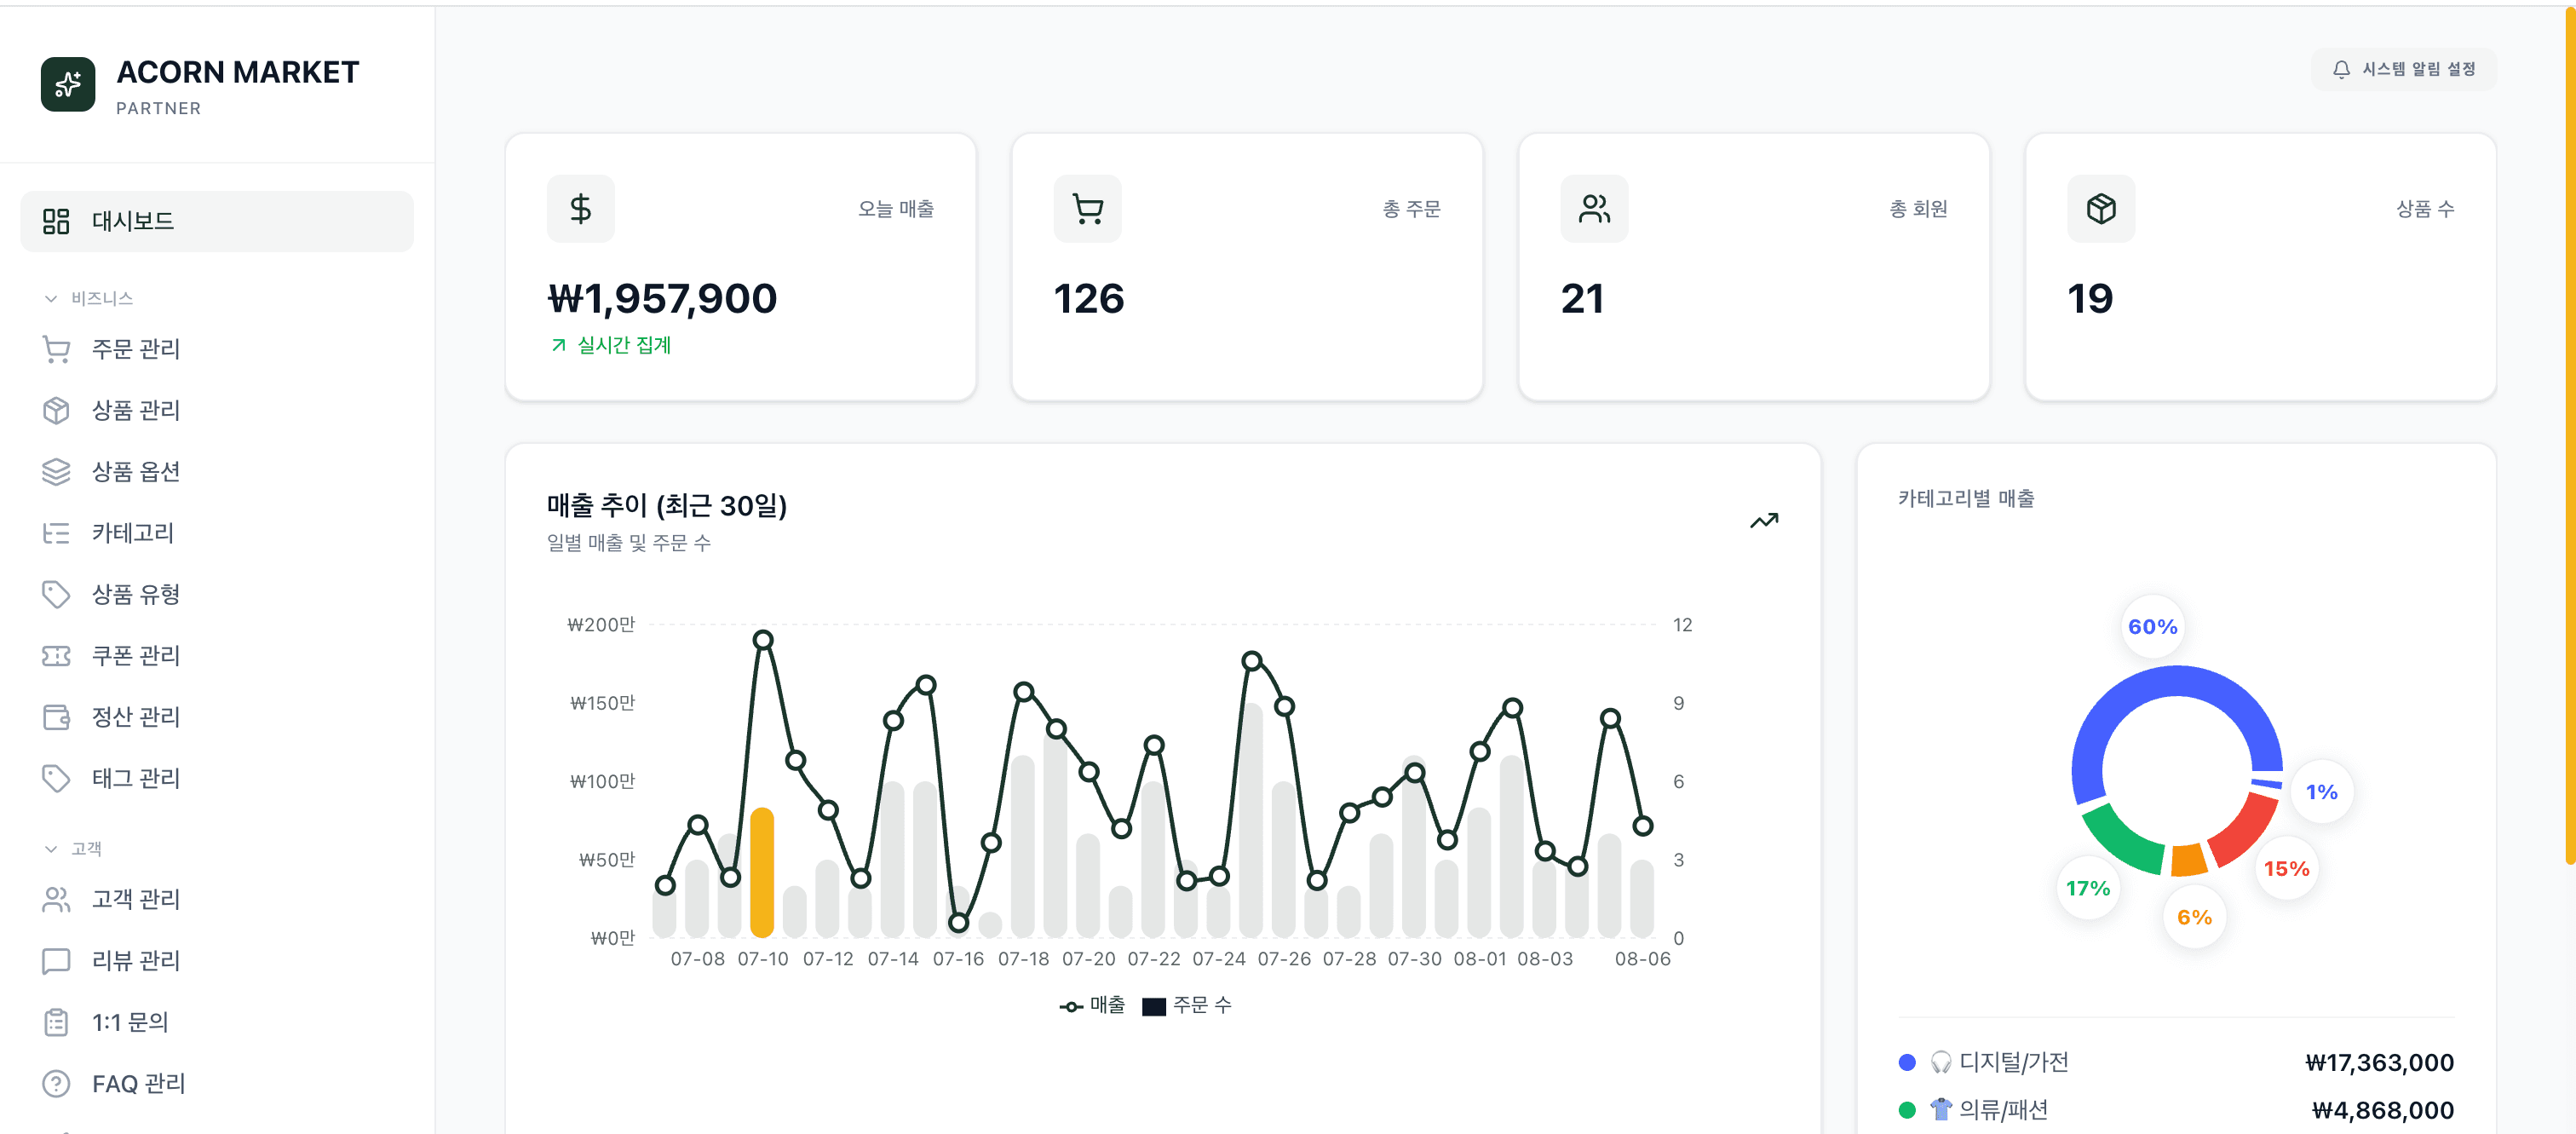Image resolution: width=2576 pixels, height=1134 pixels.
Task: Click the tag icon beside 태그 관리
Action: [x=56, y=778]
